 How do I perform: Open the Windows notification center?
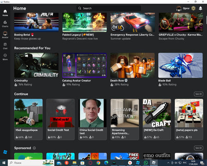(x=202, y=163)
